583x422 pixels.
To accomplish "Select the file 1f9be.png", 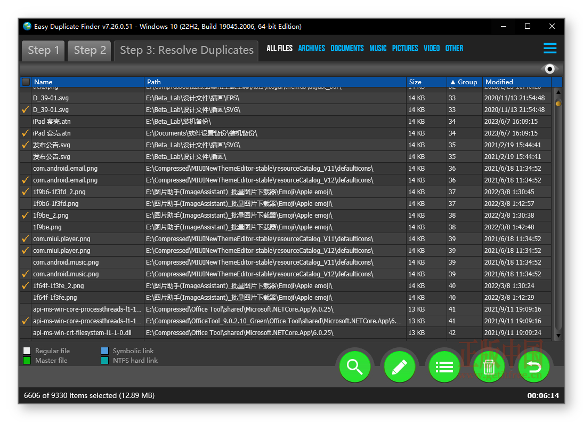I will click(47, 227).
